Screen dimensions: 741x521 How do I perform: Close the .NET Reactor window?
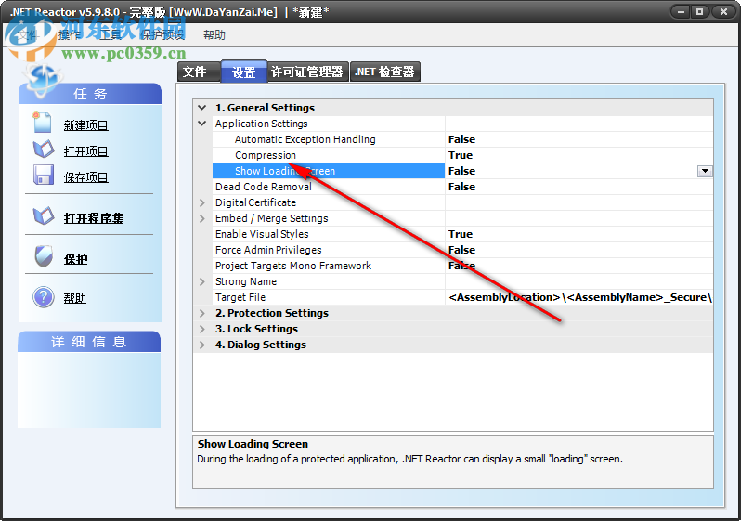coord(723,12)
